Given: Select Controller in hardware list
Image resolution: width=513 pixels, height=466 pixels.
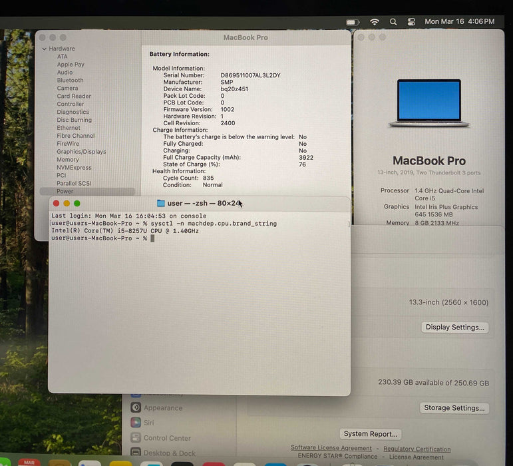Looking at the screenshot, I should 71,104.
